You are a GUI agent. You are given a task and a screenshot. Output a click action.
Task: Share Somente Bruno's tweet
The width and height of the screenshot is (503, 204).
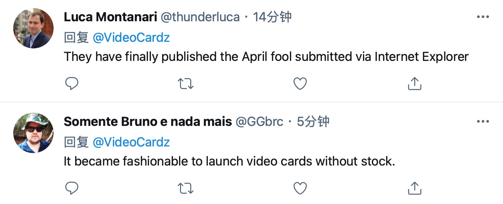[x=415, y=188]
